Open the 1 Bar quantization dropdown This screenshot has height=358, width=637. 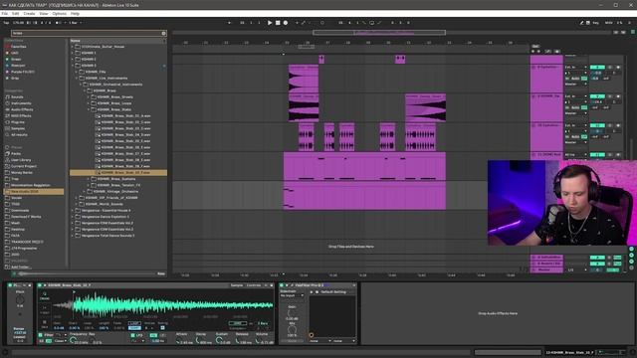click(x=75, y=23)
